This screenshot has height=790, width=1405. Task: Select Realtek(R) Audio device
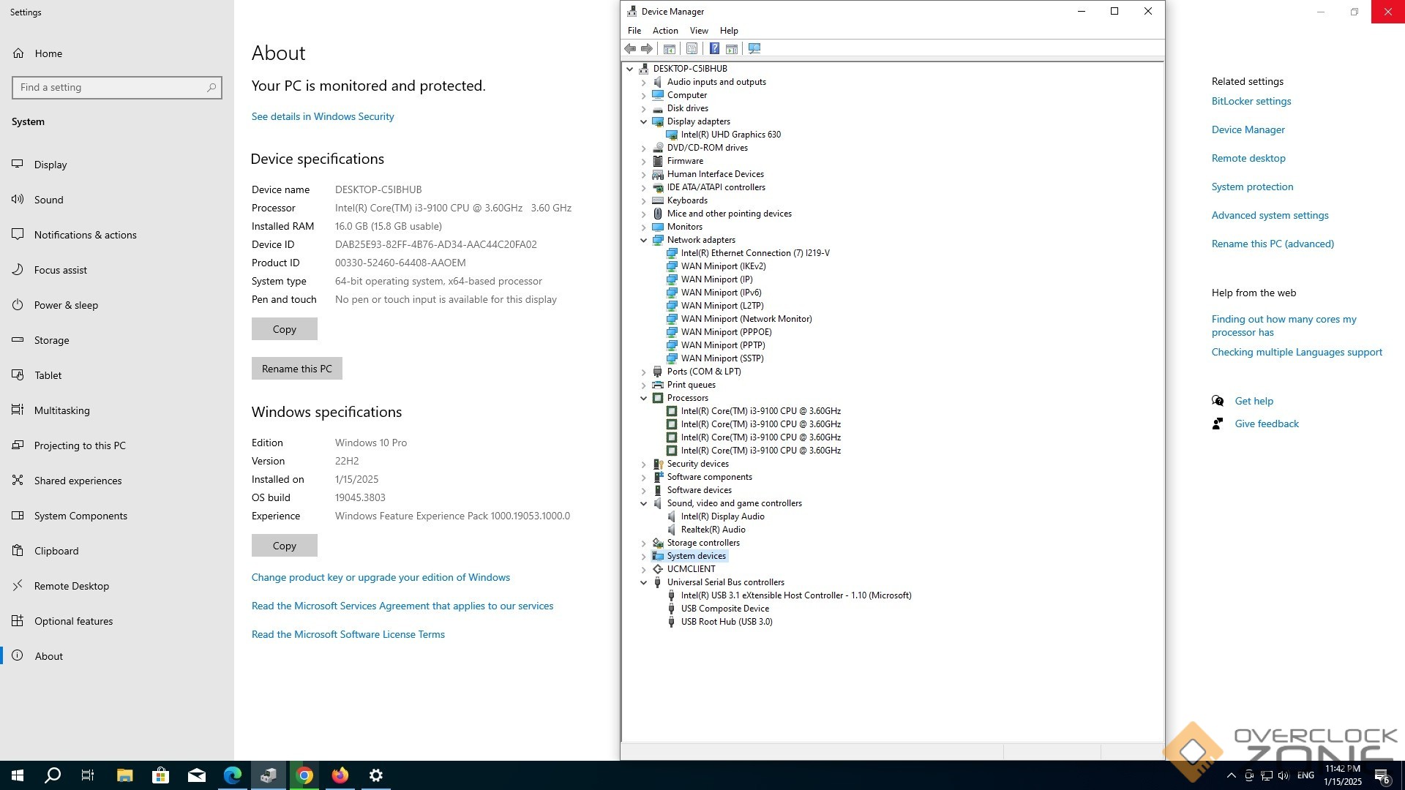coord(713,530)
